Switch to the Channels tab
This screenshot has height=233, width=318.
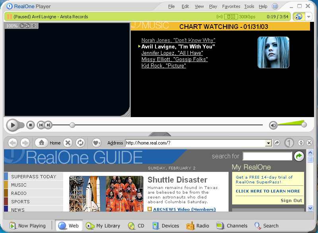pyautogui.click(x=232, y=225)
